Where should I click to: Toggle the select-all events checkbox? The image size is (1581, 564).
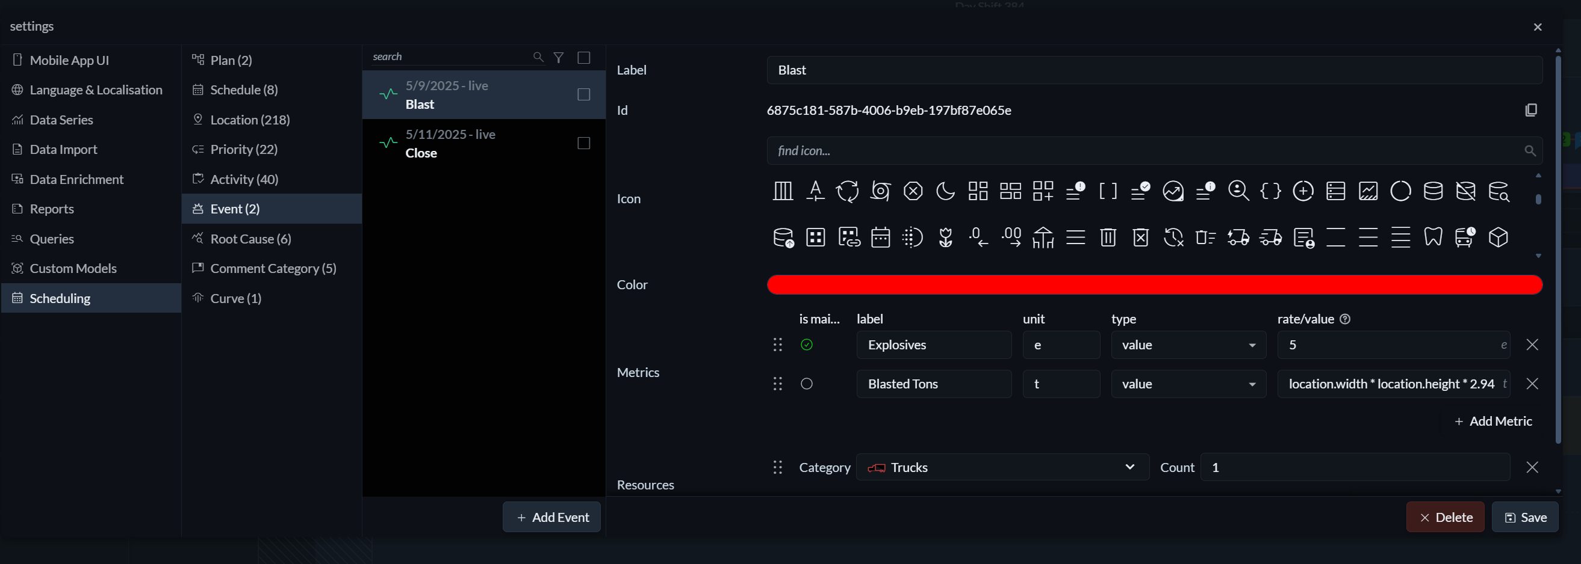[x=583, y=57]
